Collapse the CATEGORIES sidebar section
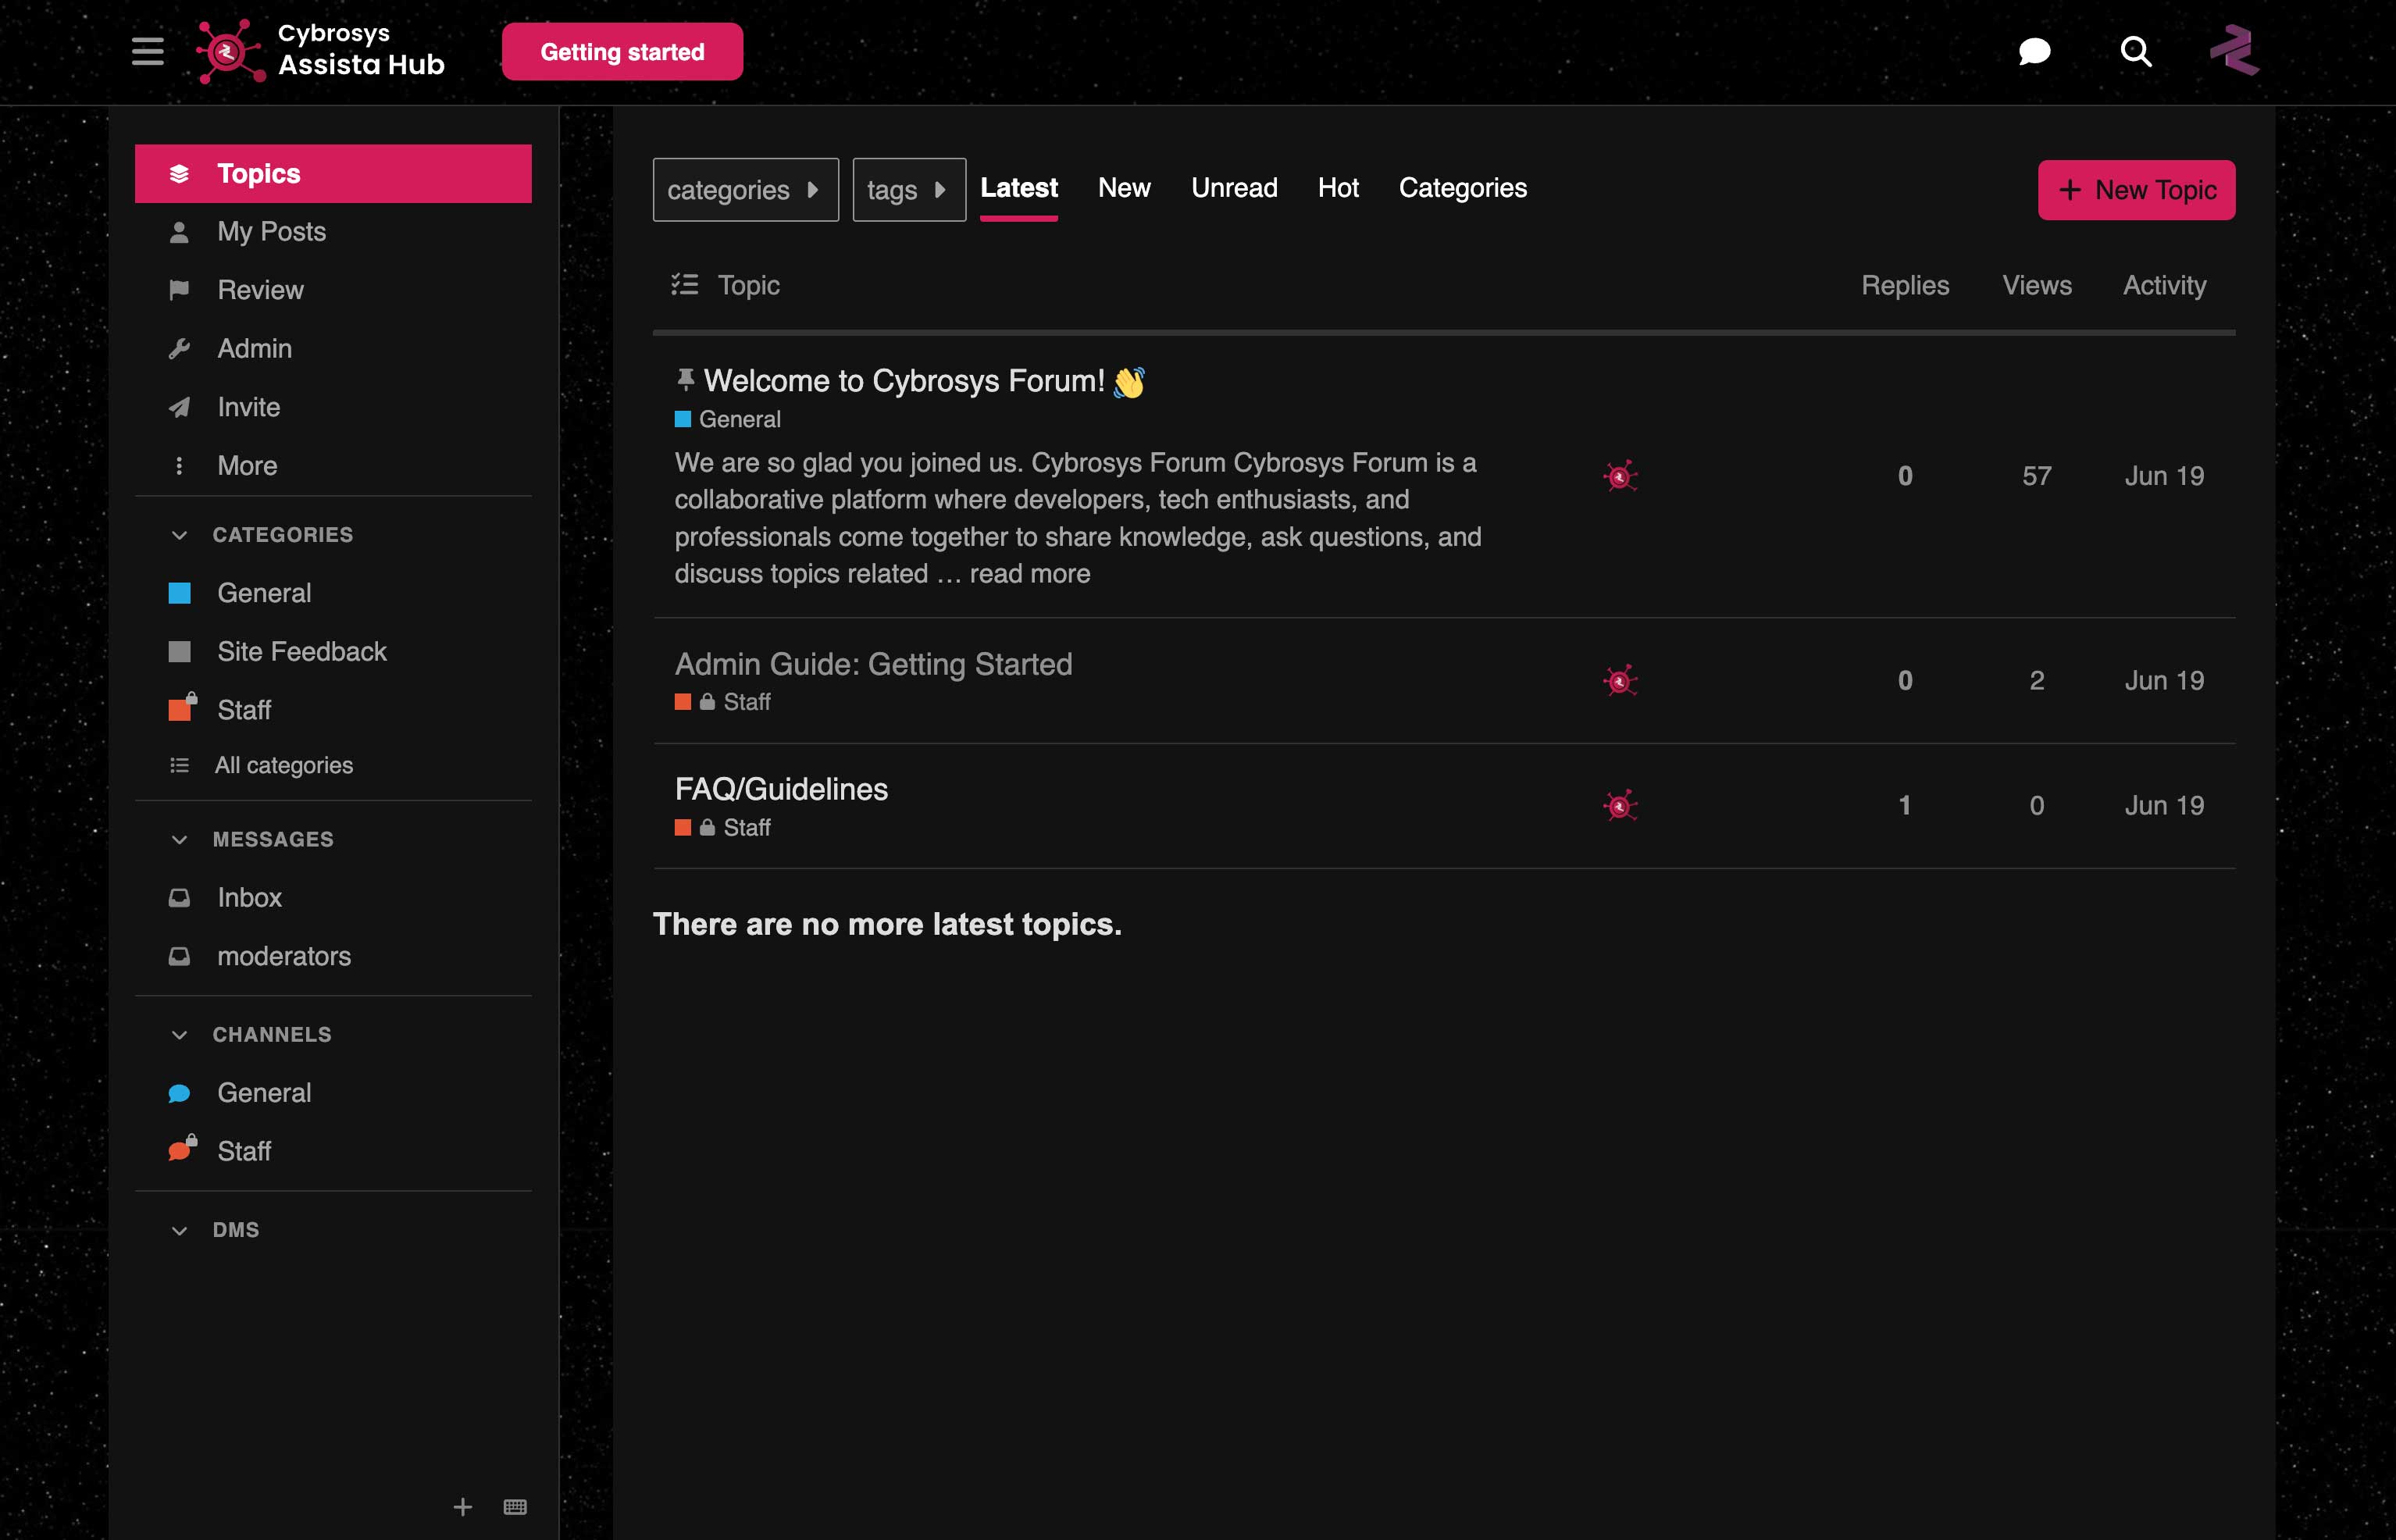The image size is (2396, 1540). coord(263,535)
